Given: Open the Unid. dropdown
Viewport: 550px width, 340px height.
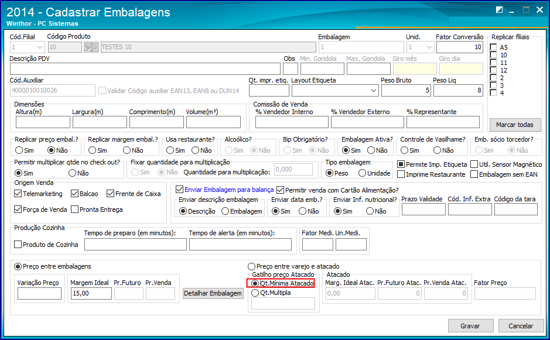Looking at the screenshot, I should click(429, 47).
